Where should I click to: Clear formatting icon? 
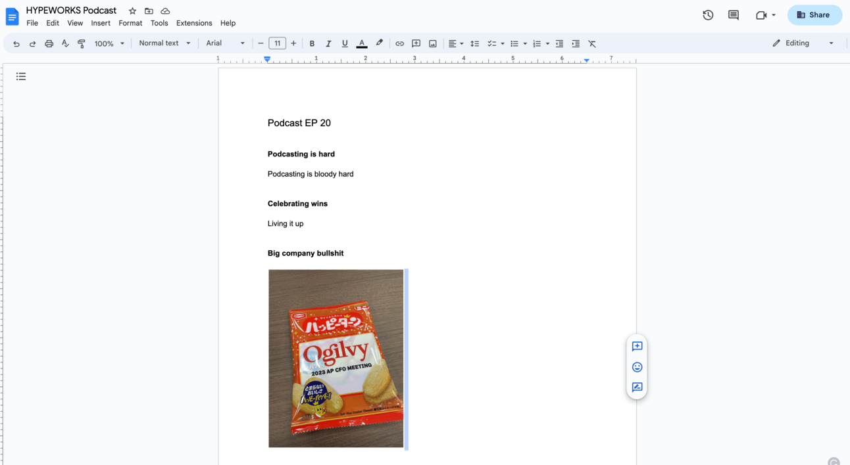click(592, 43)
